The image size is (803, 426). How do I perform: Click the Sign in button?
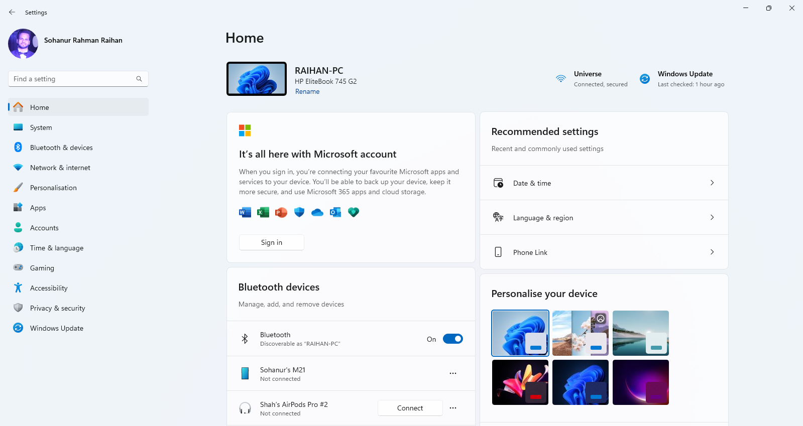[x=272, y=242]
